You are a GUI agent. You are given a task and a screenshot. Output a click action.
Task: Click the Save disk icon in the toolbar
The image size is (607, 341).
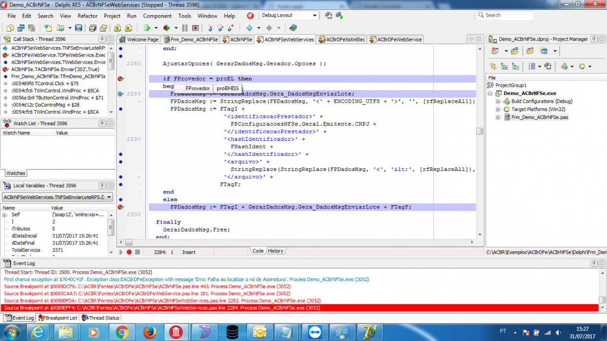tap(78, 28)
